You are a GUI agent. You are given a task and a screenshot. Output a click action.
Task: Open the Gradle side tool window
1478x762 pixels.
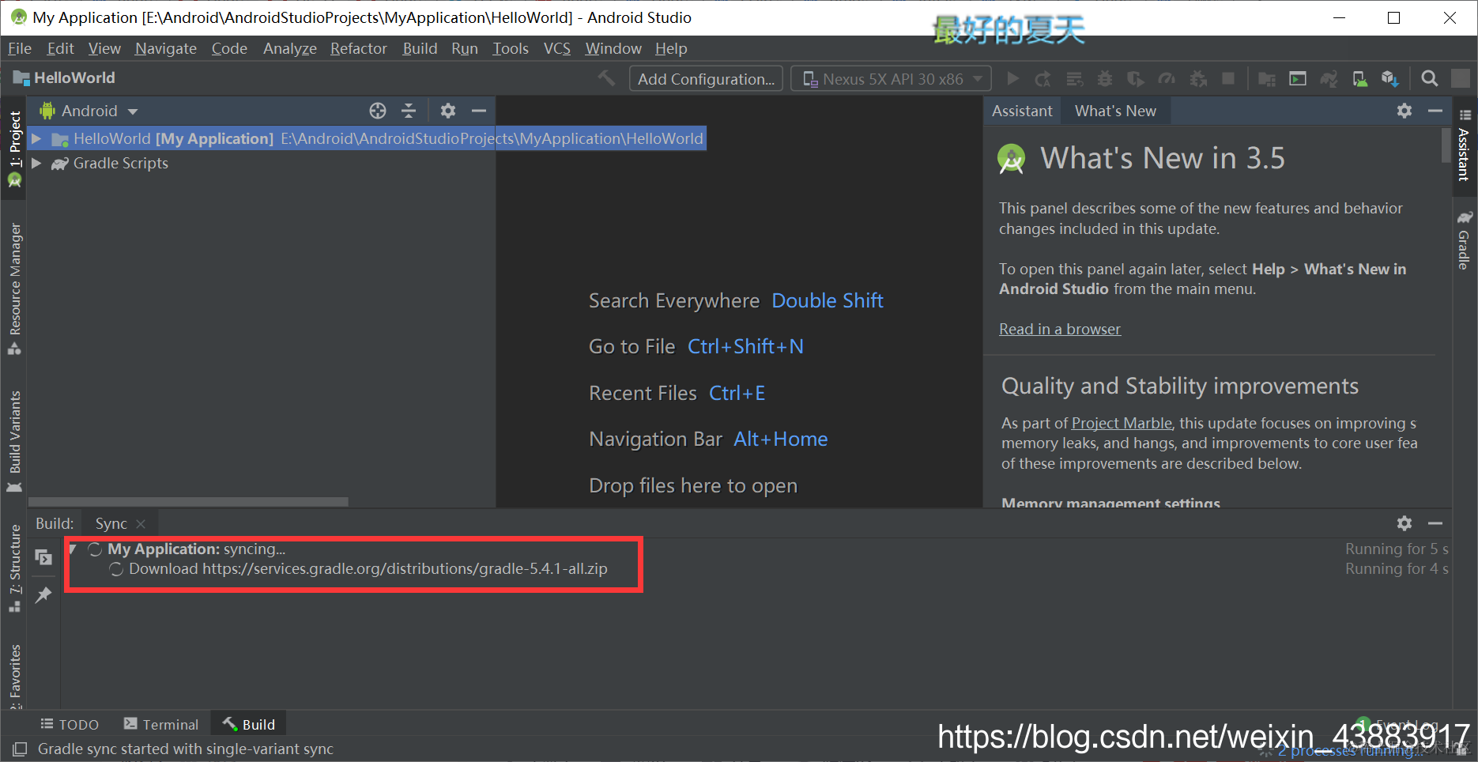1465,241
